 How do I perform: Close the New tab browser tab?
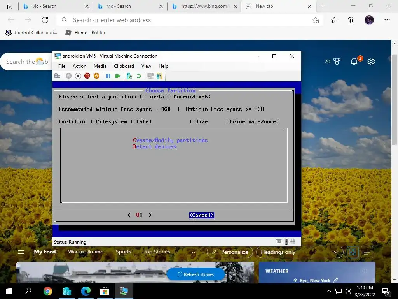click(309, 6)
